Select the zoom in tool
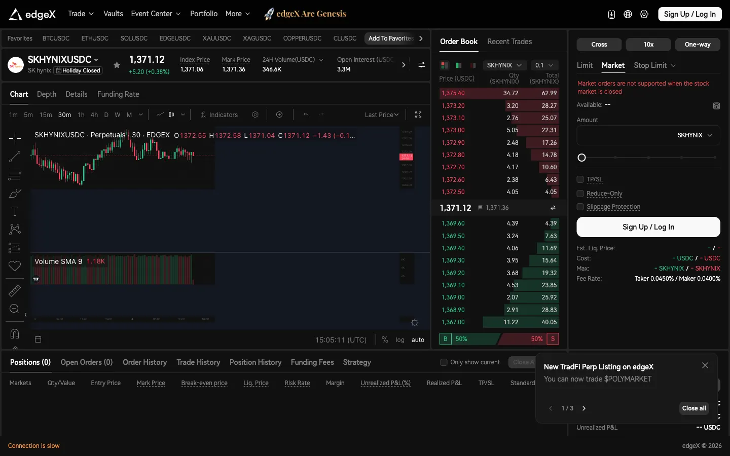Screen dimensions: 730x456 (15, 309)
